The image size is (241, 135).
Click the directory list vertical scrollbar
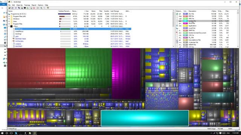click(173, 28)
